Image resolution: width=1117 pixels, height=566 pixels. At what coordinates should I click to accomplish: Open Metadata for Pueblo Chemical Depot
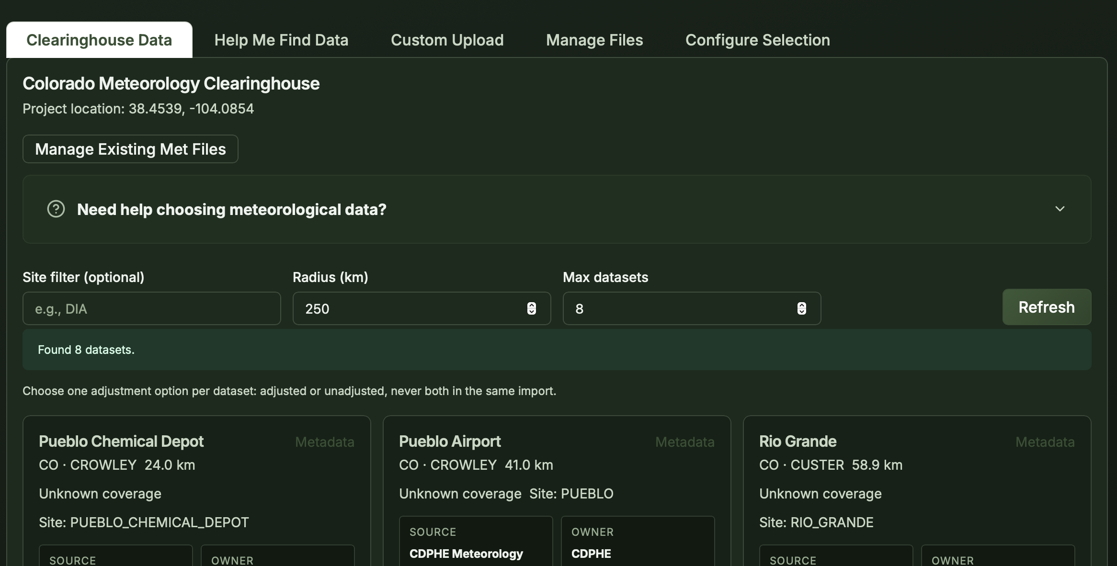[x=324, y=442]
